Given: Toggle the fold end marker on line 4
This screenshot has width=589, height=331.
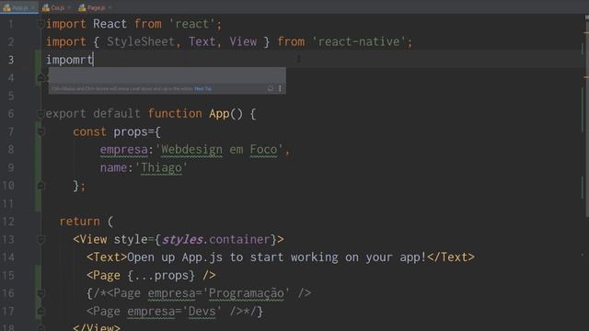Looking at the screenshot, I should click(40, 77).
